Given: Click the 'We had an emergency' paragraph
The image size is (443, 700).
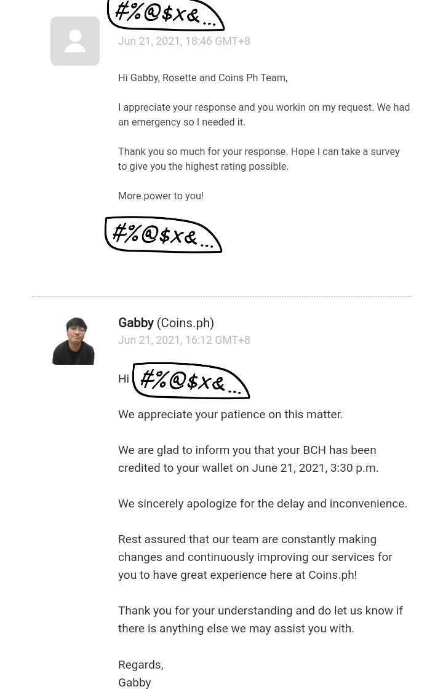Looking at the screenshot, I should 264,115.
